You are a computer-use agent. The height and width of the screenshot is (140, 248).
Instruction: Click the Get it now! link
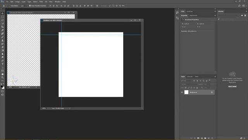232,86
